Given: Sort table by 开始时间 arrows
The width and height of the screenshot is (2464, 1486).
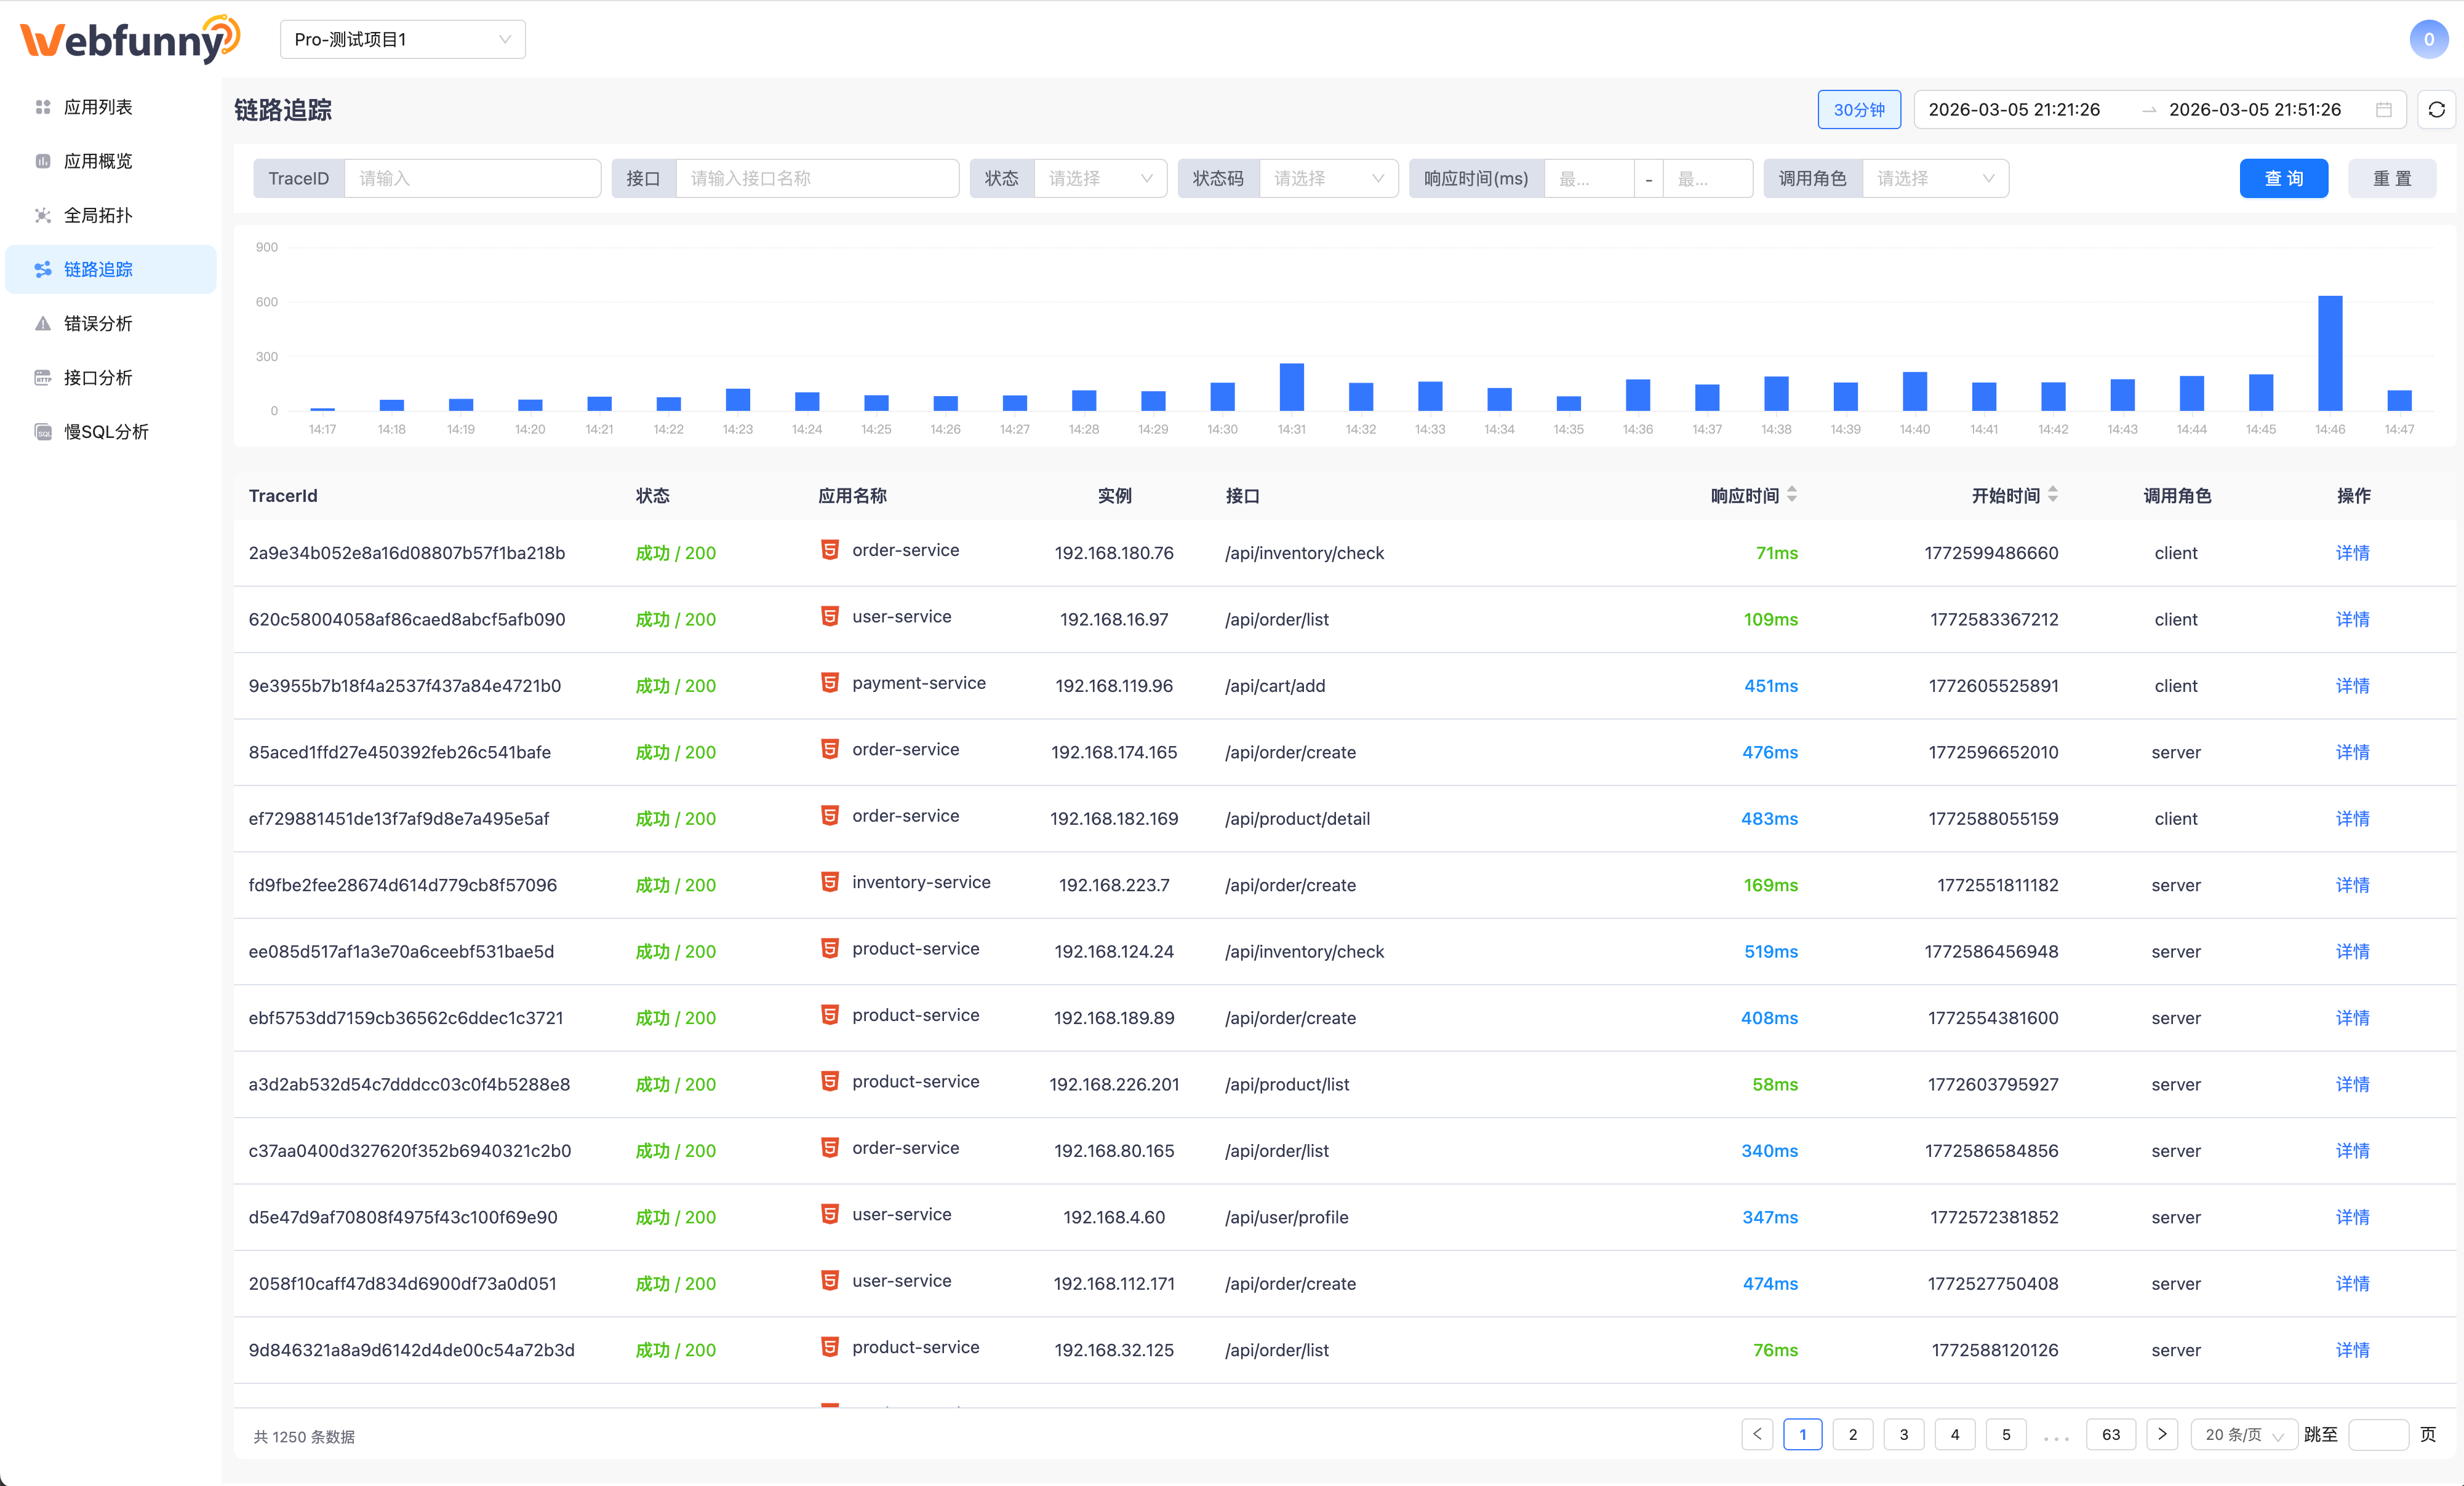Looking at the screenshot, I should click(2053, 495).
